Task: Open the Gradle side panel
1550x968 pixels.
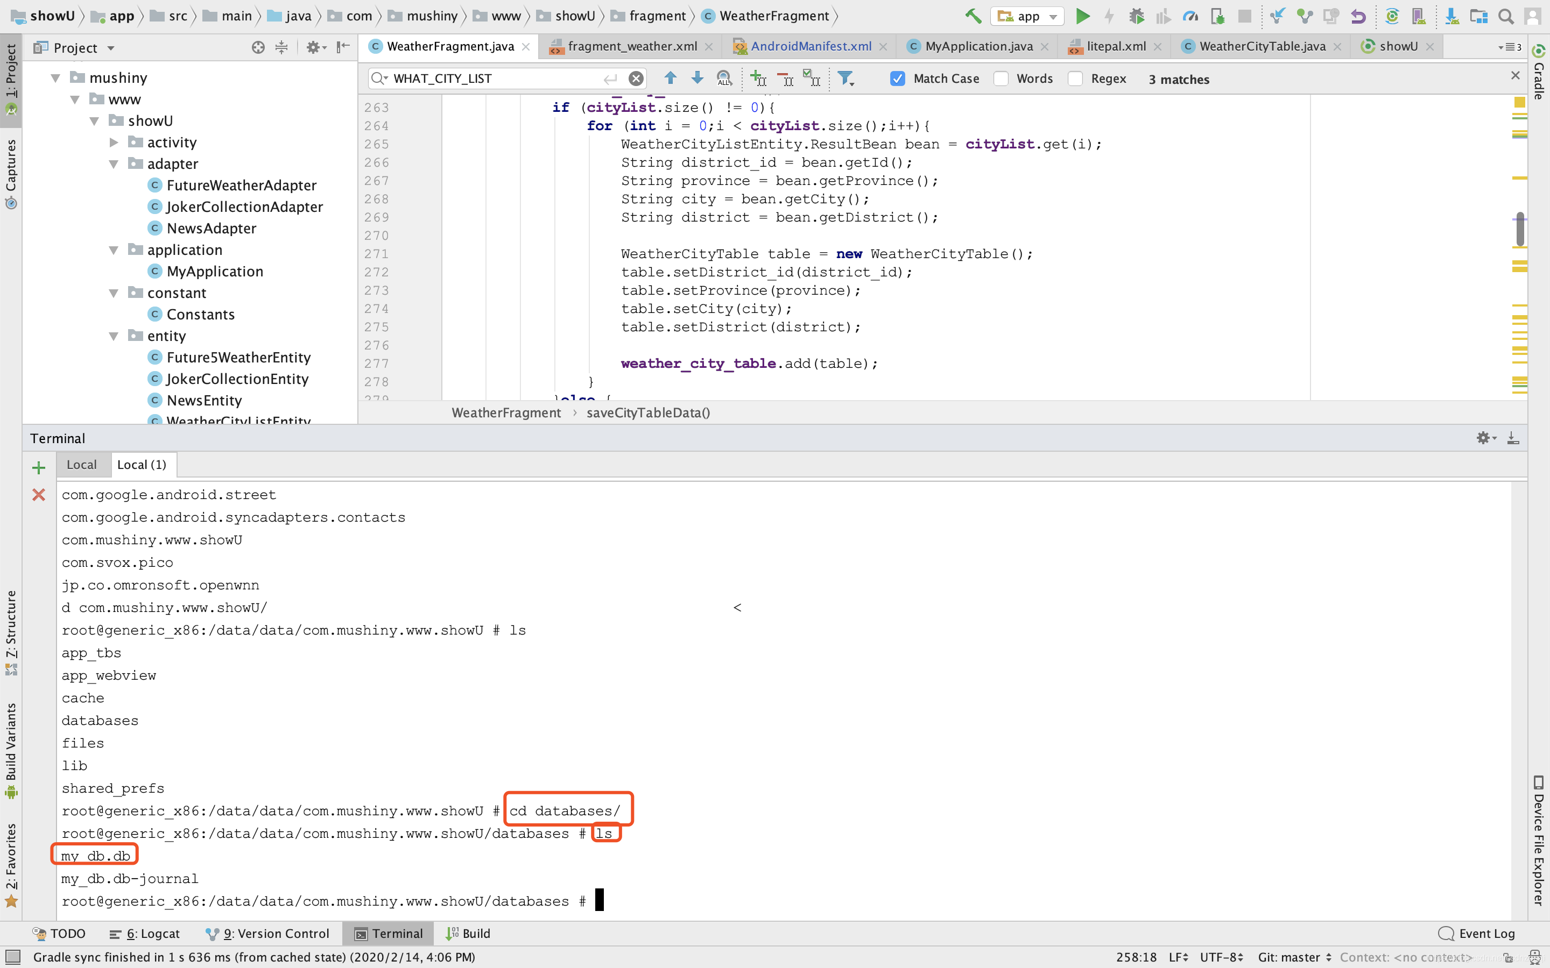Action: (1539, 72)
